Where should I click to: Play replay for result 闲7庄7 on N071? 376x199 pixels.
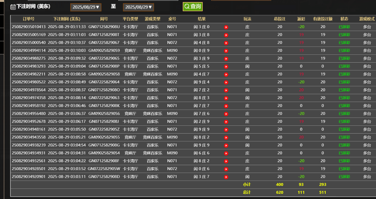[x=226, y=105]
